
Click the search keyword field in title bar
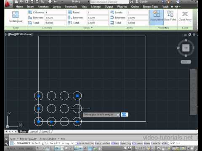pyautogui.click(x=109, y=2)
